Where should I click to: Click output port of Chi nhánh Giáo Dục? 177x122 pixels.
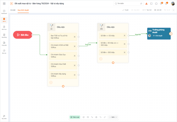coord(79,56)
